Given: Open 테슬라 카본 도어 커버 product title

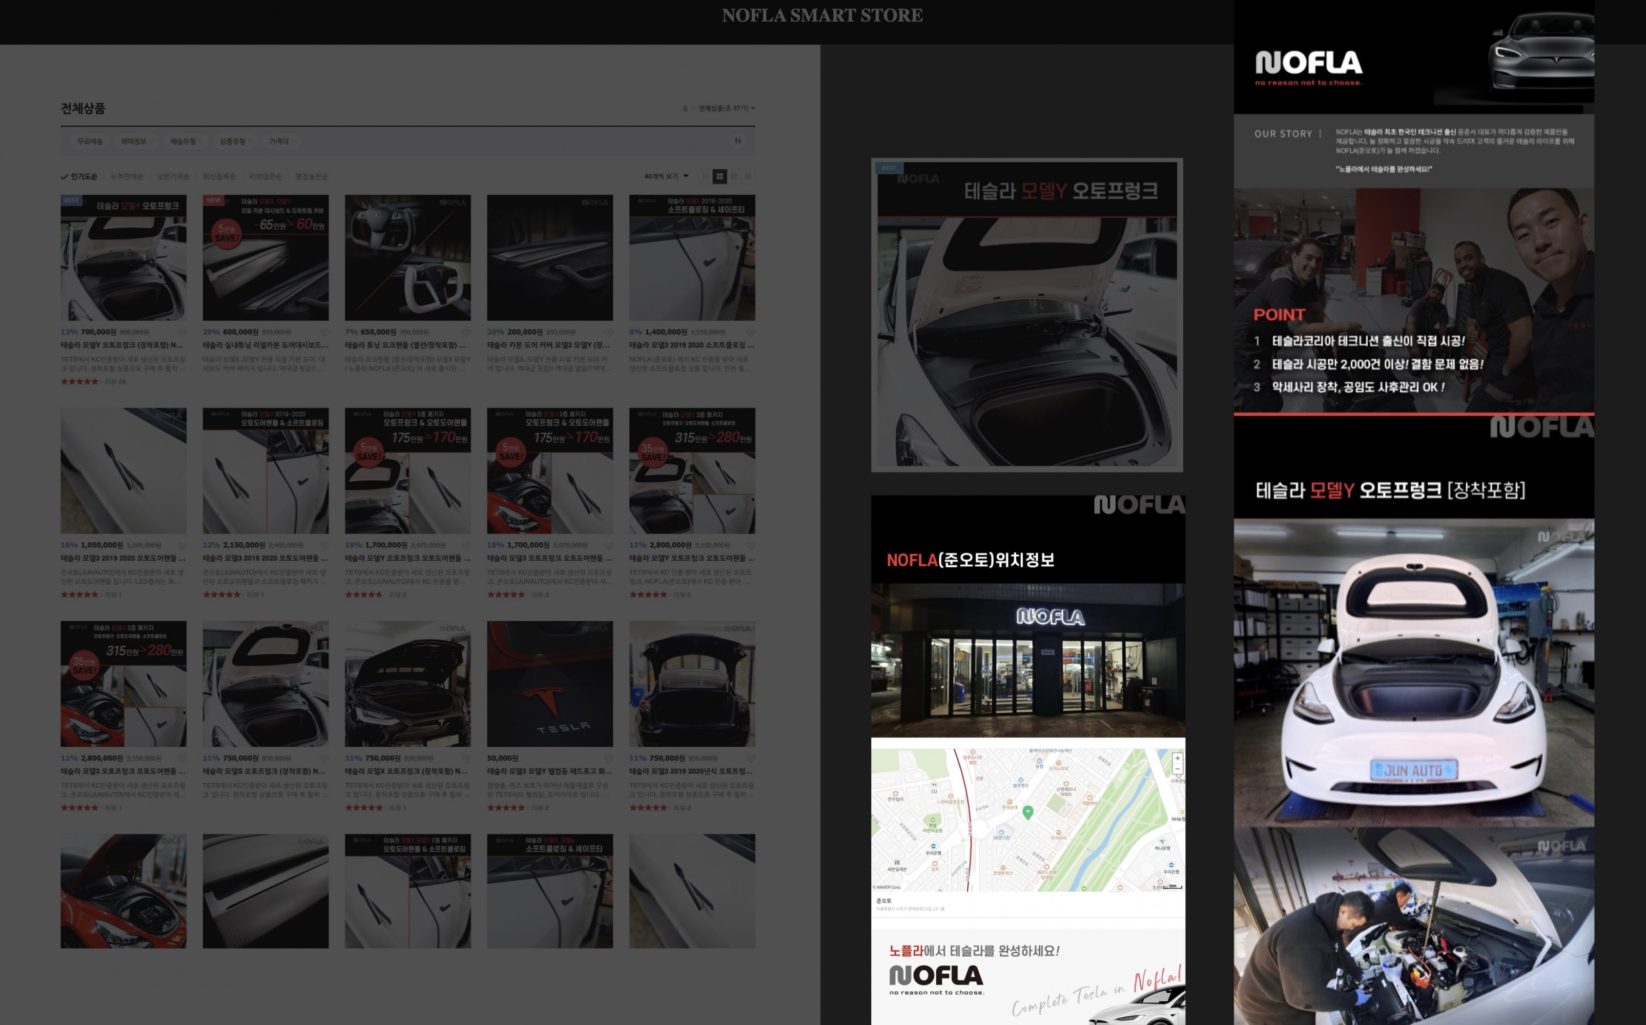Looking at the screenshot, I should pyautogui.click(x=548, y=345).
